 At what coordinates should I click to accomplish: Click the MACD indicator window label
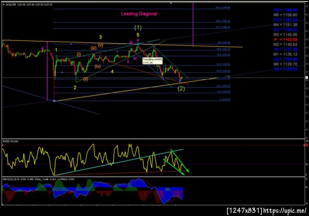click(x=38, y=179)
